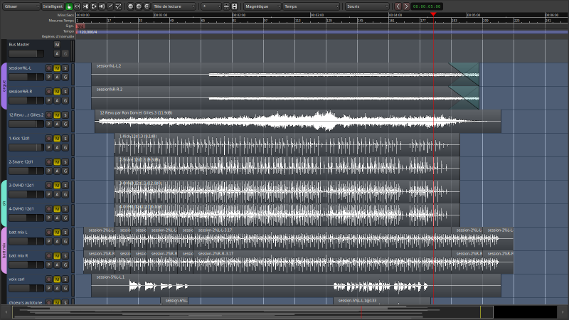Unmute the 1-Kick 12d1 track
Image resolution: width=569 pixels, height=320 pixels.
click(57, 138)
